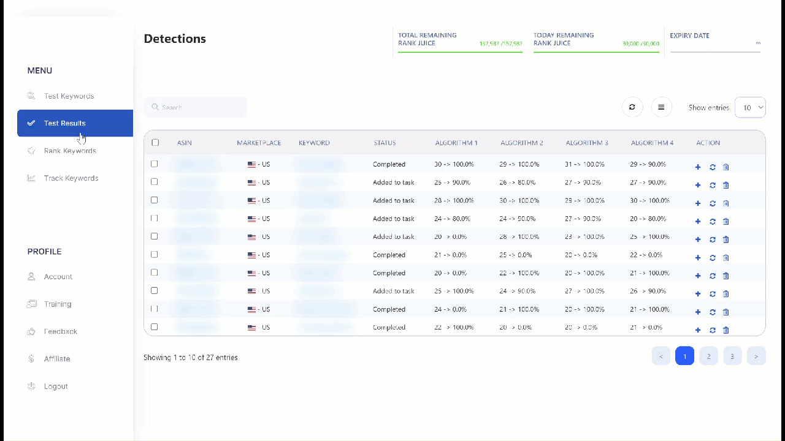Viewport: 785px width, 441px height.
Task: Go to page 2 of results
Action: pos(708,356)
